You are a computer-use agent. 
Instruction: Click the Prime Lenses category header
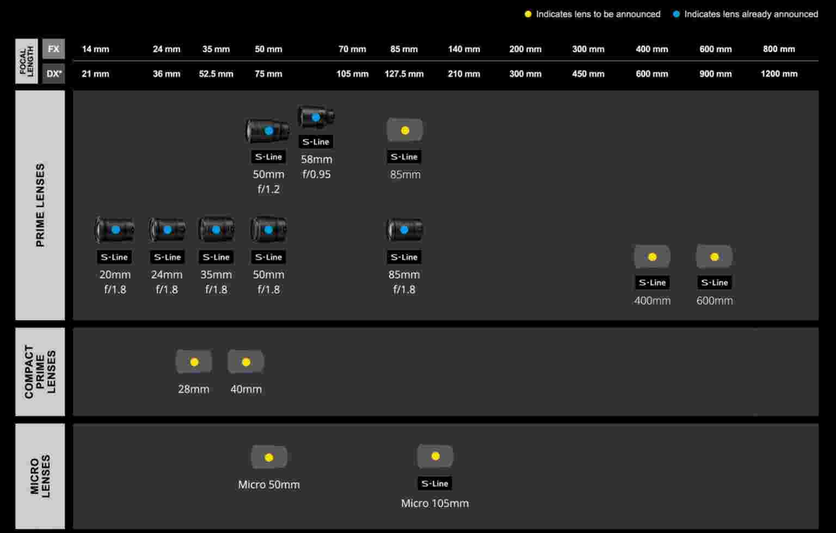40,205
